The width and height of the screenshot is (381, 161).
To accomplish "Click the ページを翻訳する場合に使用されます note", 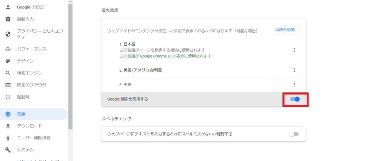I will click(x=162, y=50).
